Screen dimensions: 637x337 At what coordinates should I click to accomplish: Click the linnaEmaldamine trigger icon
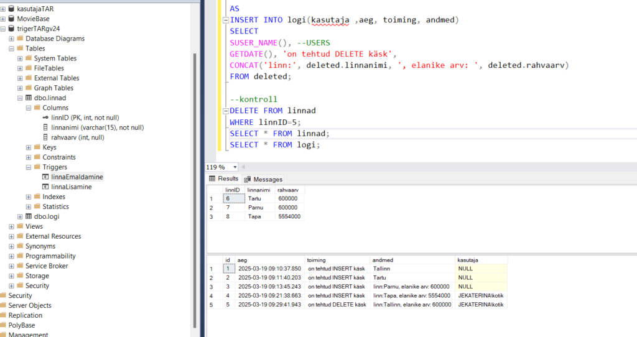(x=45, y=177)
